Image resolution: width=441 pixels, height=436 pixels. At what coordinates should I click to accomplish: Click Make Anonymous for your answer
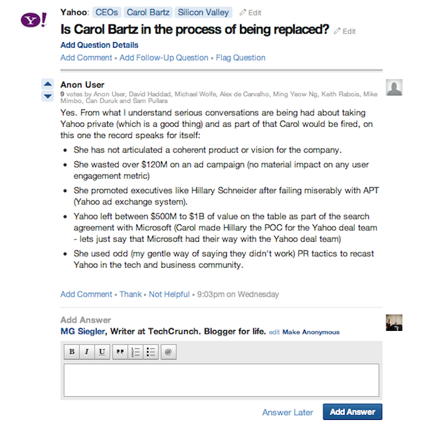click(311, 332)
